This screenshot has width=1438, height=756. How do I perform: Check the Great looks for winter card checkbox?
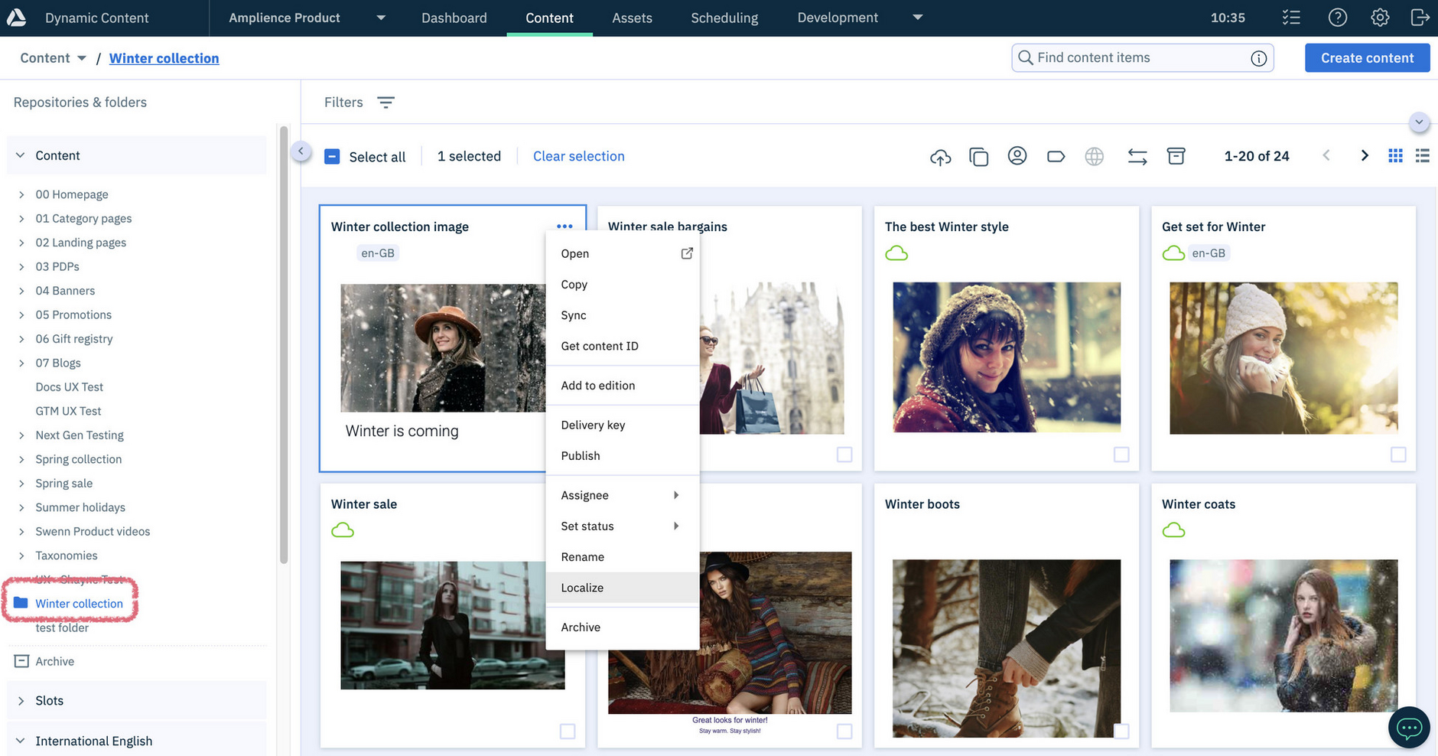click(844, 732)
